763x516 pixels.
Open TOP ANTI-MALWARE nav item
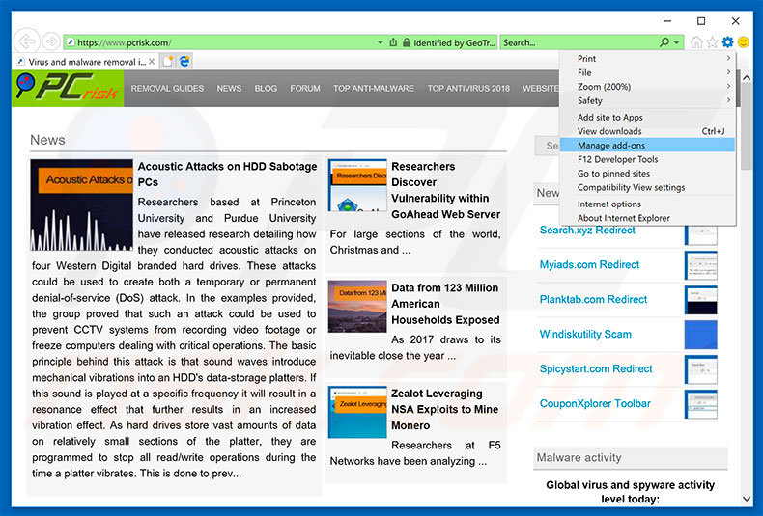tap(374, 89)
